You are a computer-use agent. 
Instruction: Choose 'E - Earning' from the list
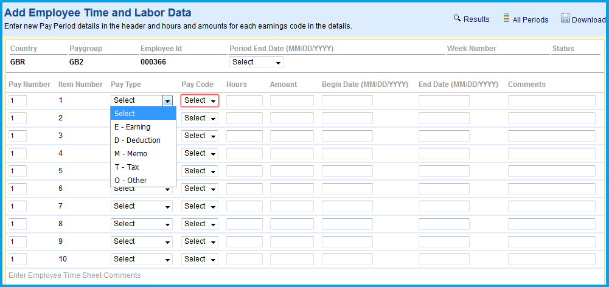click(132, 127)
